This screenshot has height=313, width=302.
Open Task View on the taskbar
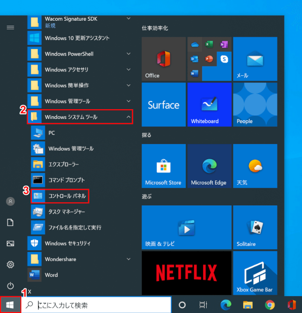pyautogui.click(x=203, y=305)
